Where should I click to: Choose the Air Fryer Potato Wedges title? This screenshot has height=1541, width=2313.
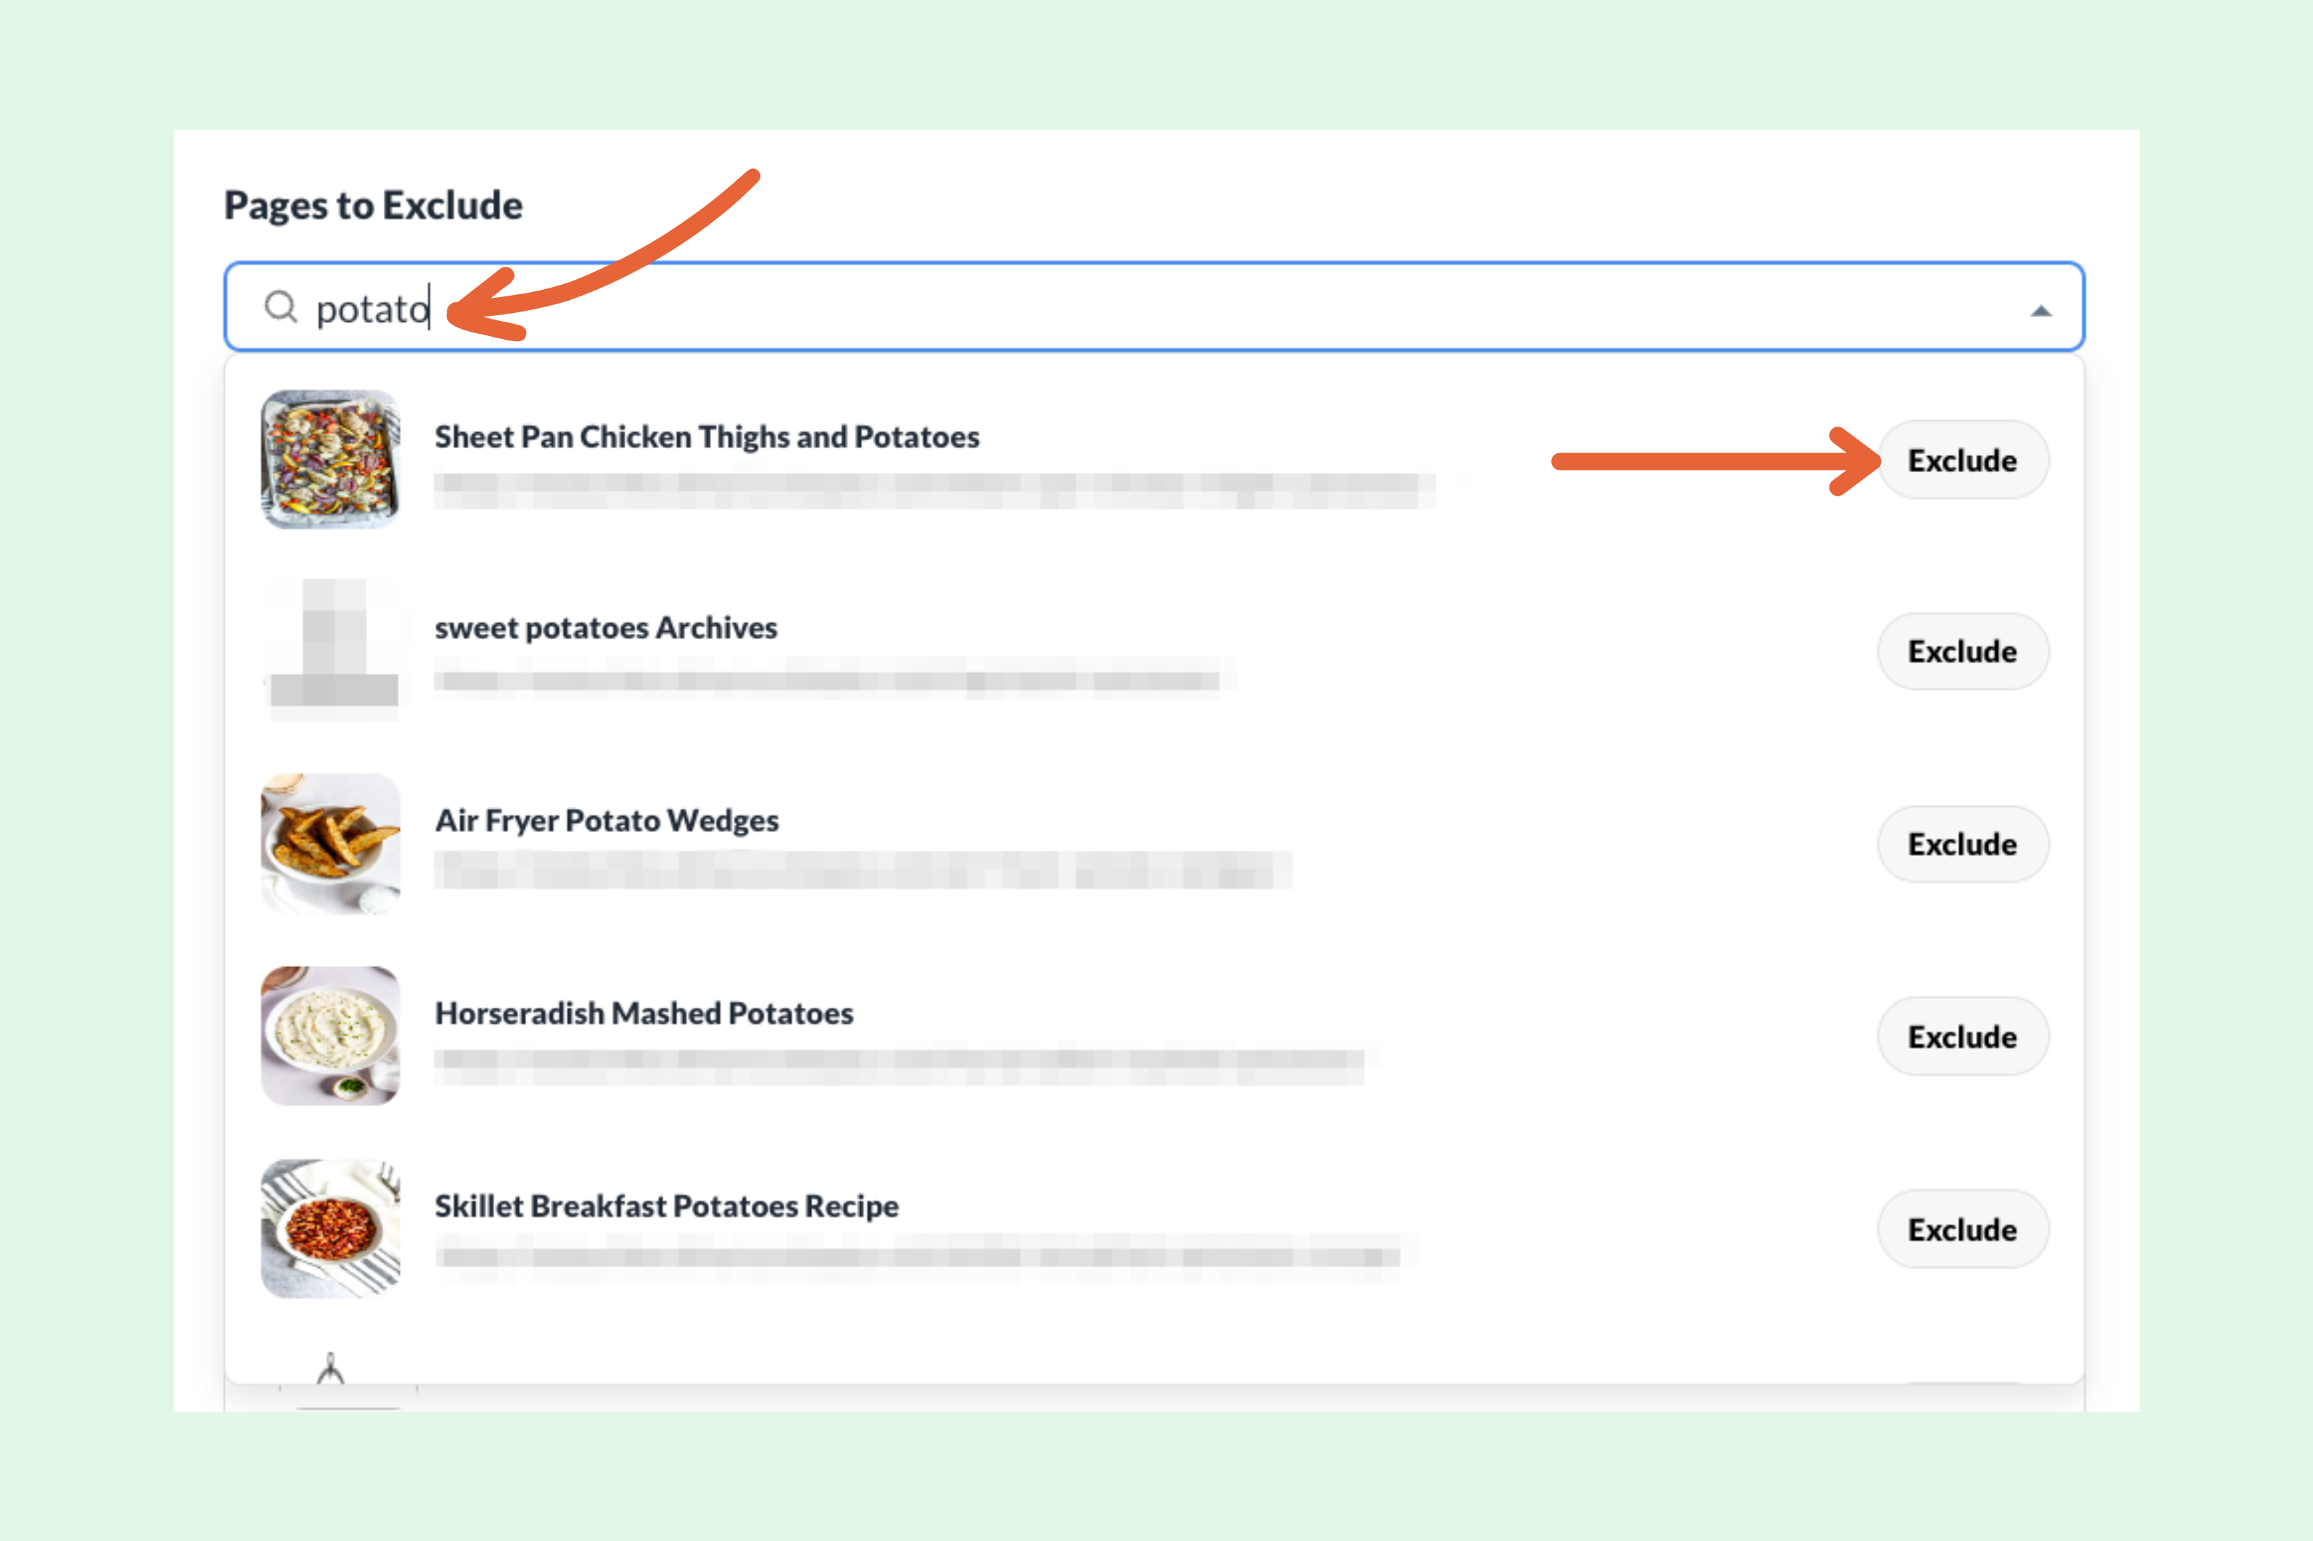pos(607,820)
